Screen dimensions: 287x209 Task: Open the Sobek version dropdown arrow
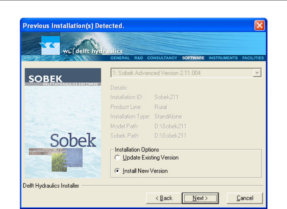point(257,73)
